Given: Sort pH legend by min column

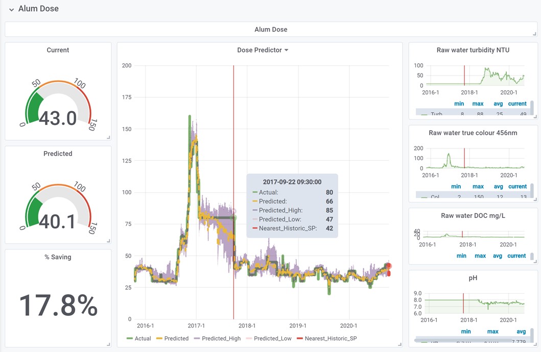Looking at the screenshot, I should (466, 331).
